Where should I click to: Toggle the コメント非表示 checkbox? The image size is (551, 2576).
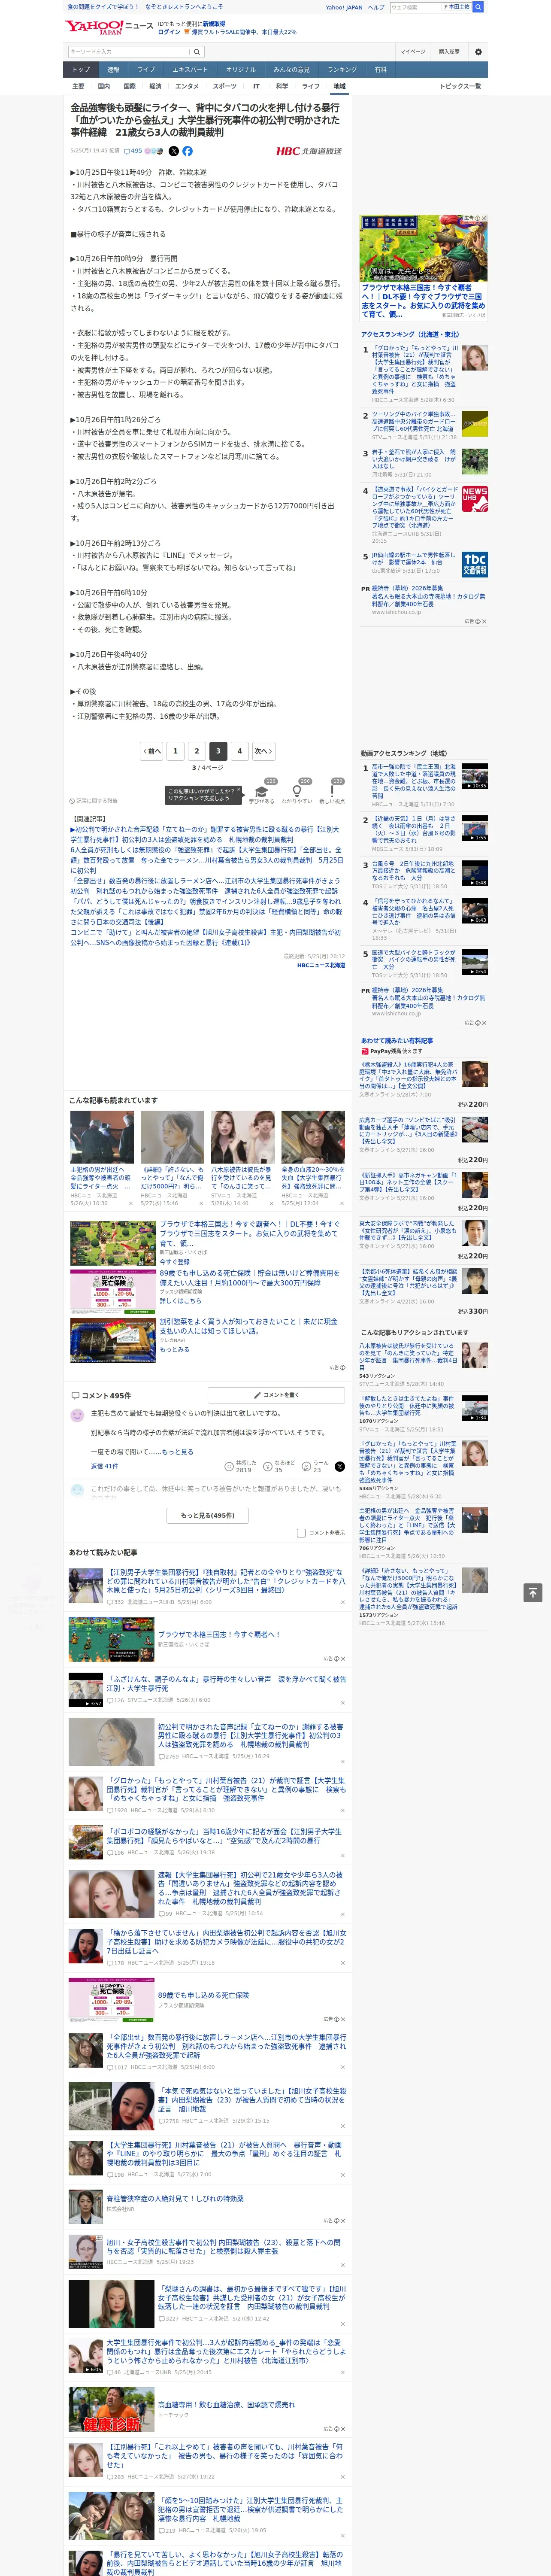pos(301,1533)
